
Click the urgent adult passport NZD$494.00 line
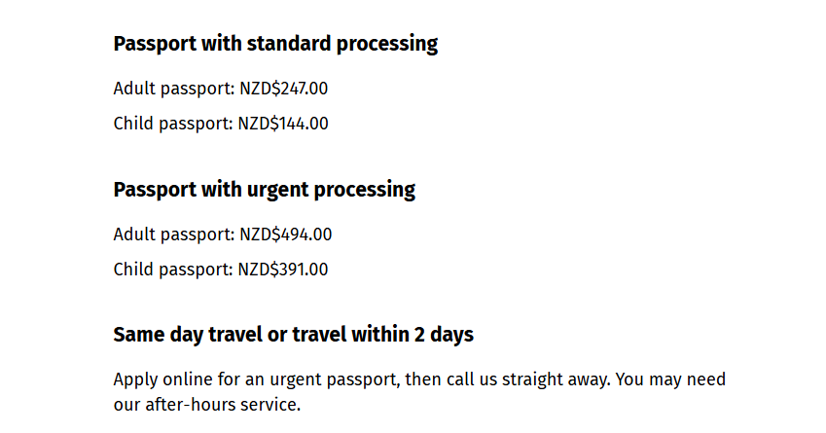tap(223, 235)
